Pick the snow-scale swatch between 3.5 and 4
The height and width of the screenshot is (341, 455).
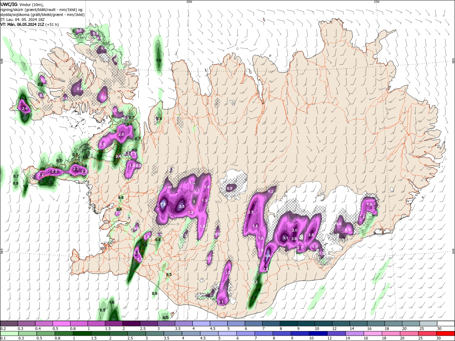pos(184,324)
